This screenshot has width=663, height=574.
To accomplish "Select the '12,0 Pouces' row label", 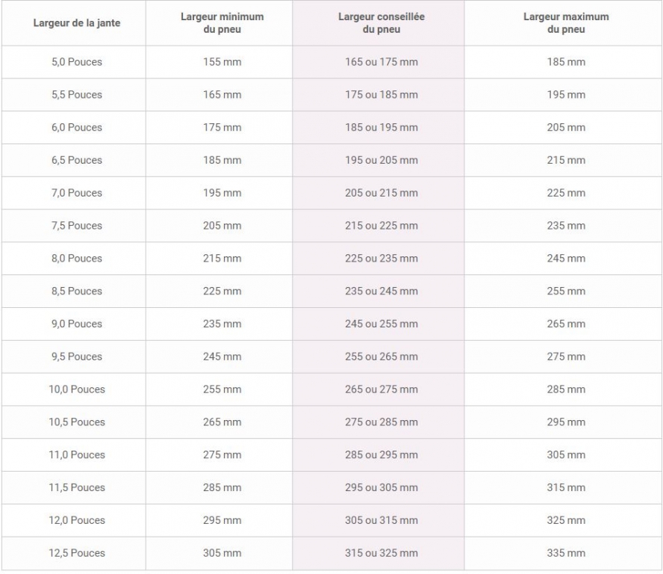I will pyautogui.click(x=77, y=520).
